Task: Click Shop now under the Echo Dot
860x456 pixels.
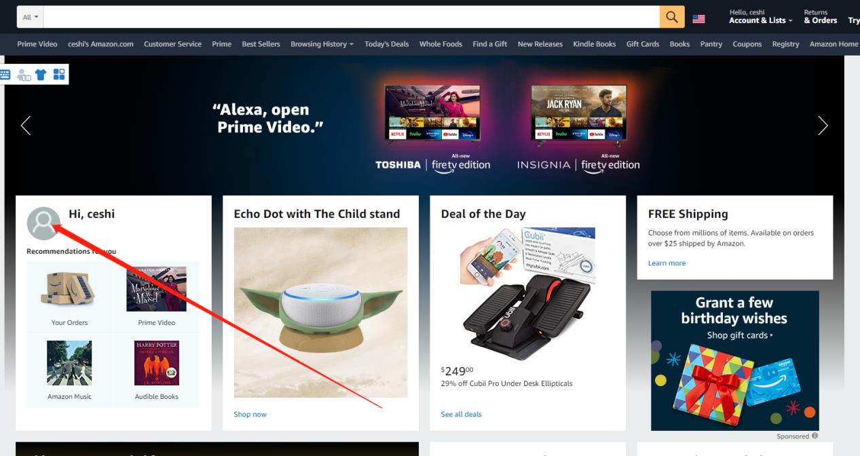Action: (250, 414)
